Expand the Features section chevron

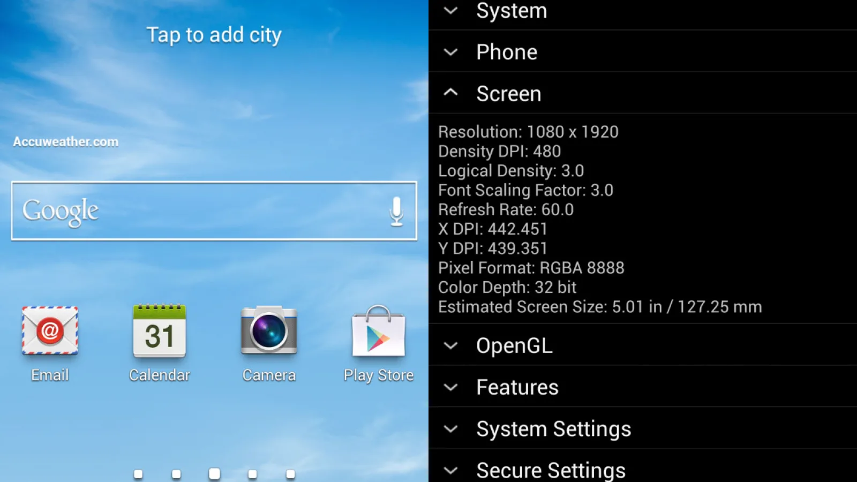(451, 387)
